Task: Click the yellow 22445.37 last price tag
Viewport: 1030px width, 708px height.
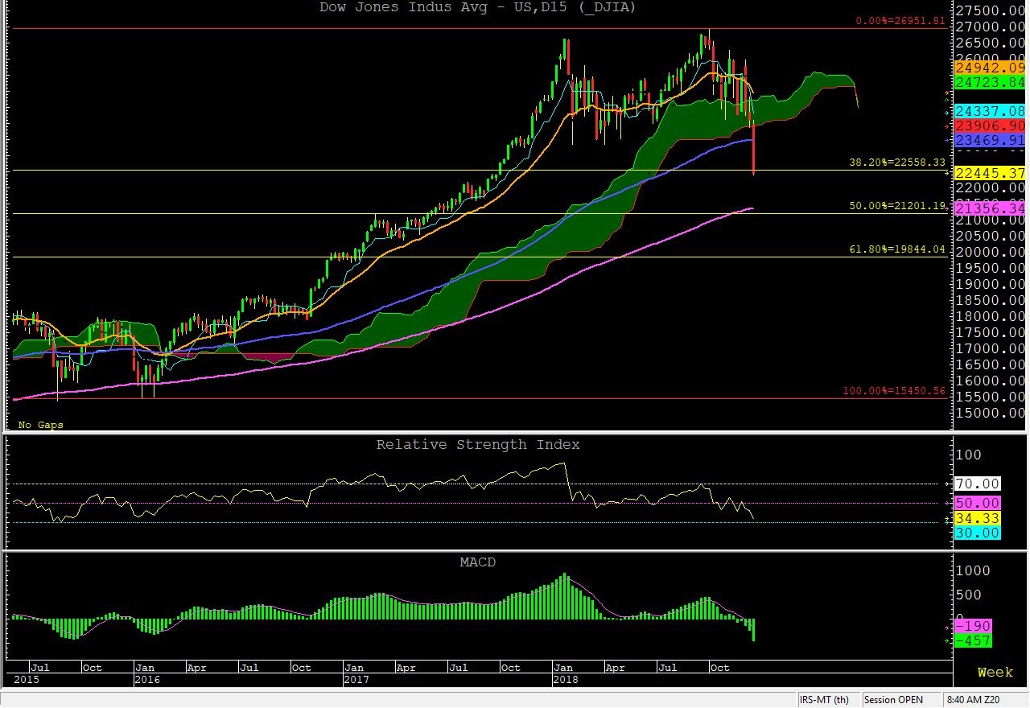Action: [989, 173]
